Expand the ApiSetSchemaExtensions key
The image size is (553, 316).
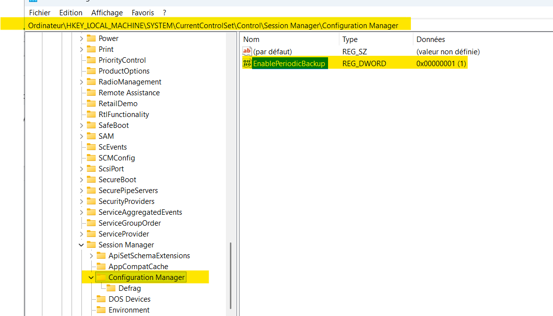(x=91, y=255)
